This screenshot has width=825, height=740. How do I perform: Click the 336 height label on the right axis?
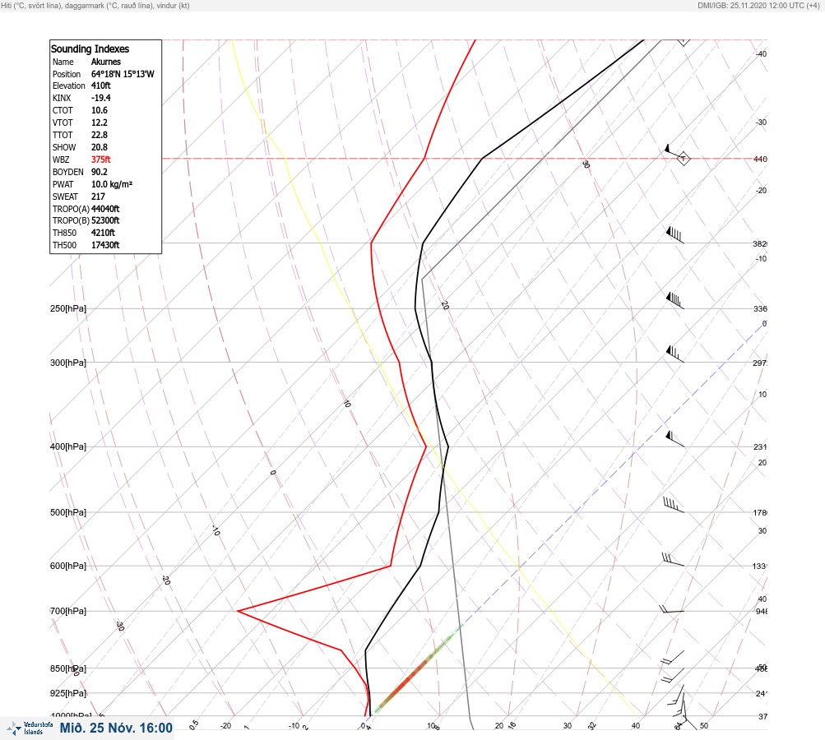point(760,308)
